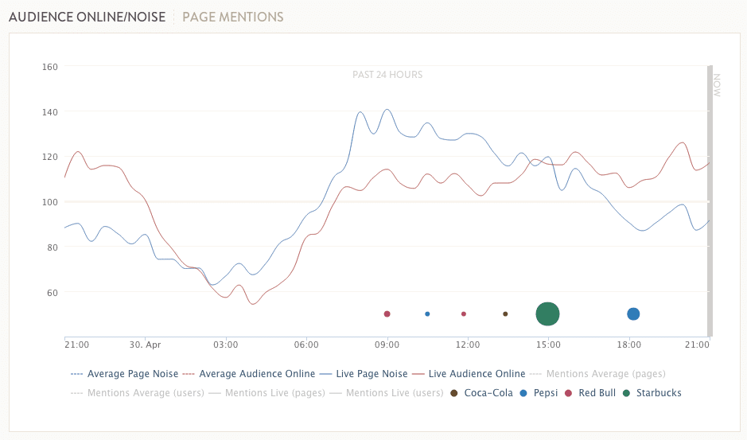Click the small blue Pepsi dot before 12:00
The height and width of the screenshot is (440, 747).
427,314
